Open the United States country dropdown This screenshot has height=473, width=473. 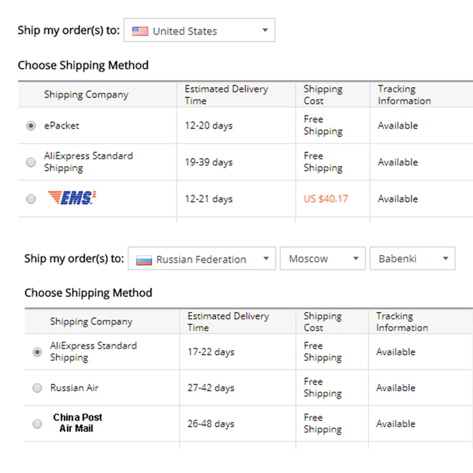(x=199, y=31)
